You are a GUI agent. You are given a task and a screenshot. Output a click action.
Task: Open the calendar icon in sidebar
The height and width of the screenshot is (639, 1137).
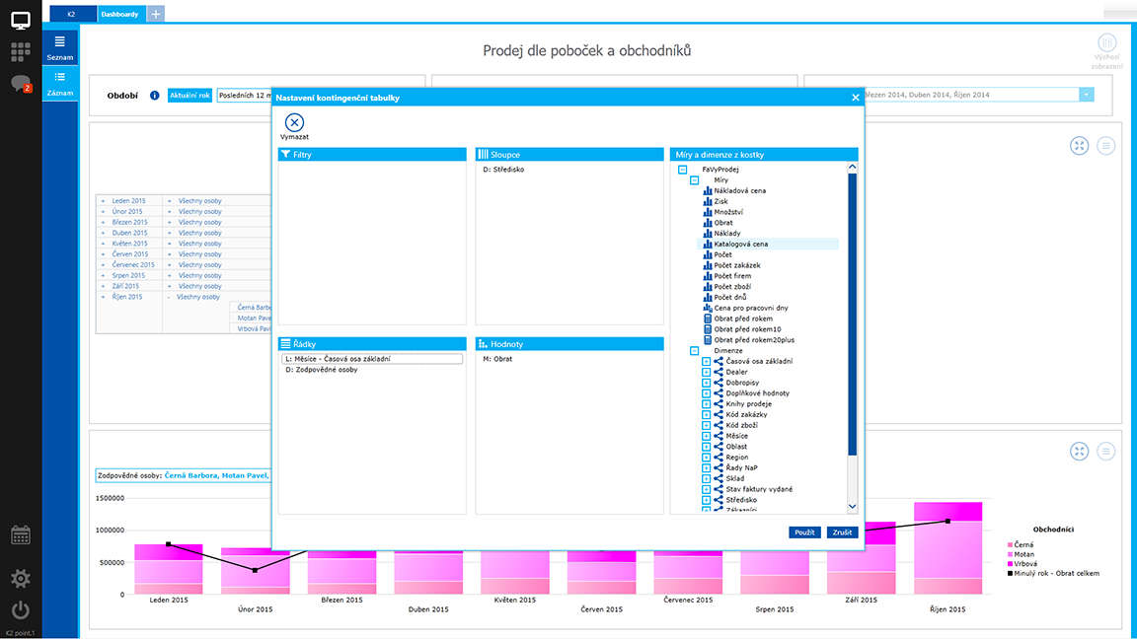pyautogui.click(x=21, y=535)
